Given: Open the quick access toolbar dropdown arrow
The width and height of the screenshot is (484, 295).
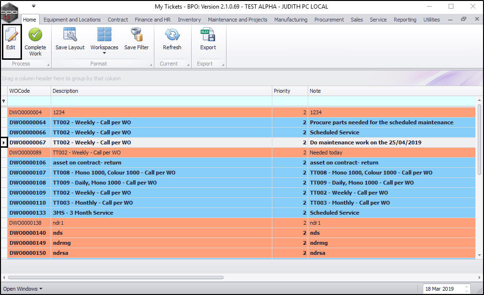Looking at the screenshot, I should point(33,6).
